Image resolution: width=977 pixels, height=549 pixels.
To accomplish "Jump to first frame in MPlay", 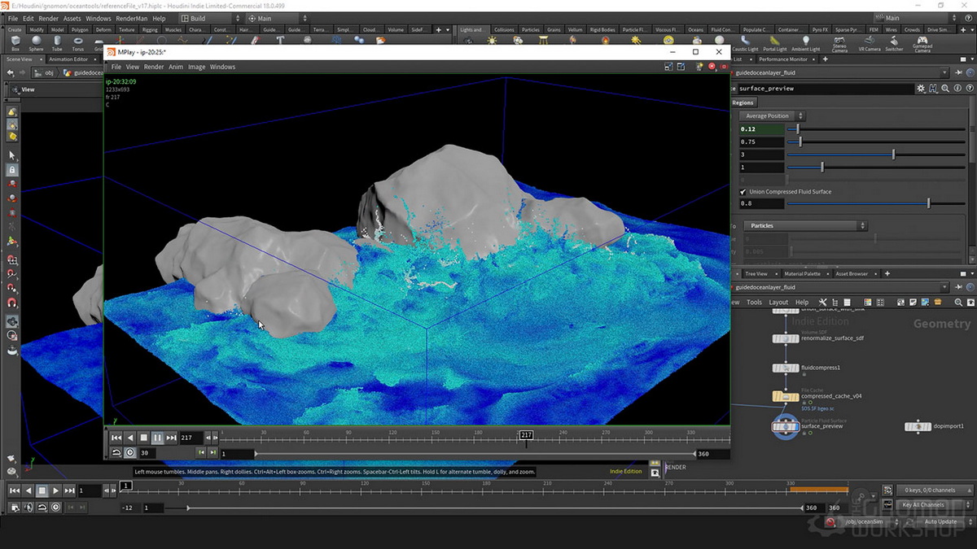I will coord(116,438).
